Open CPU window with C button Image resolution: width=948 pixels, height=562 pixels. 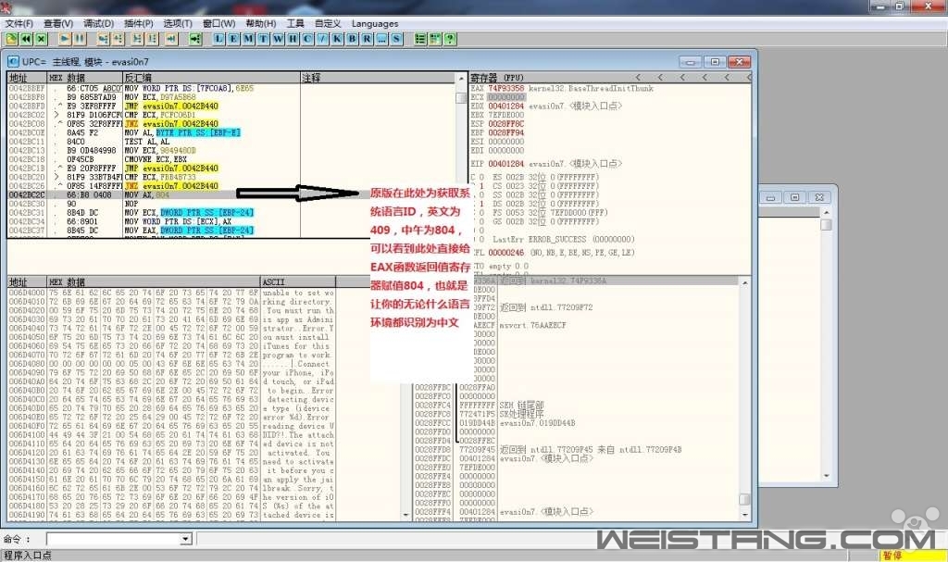307,39
